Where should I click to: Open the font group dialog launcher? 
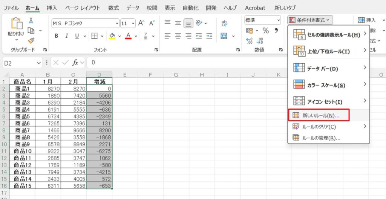click(156, 50)
